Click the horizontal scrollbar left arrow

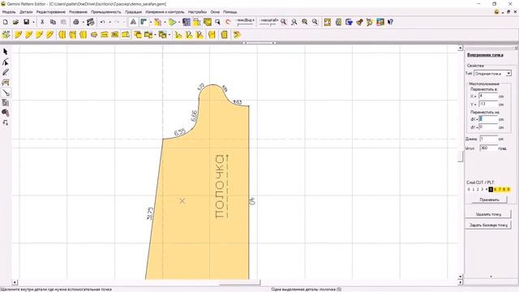point(15,282)
